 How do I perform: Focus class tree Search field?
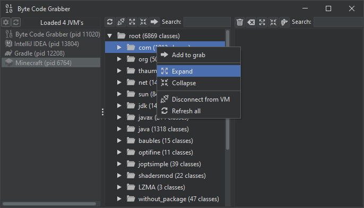(207, 22)
